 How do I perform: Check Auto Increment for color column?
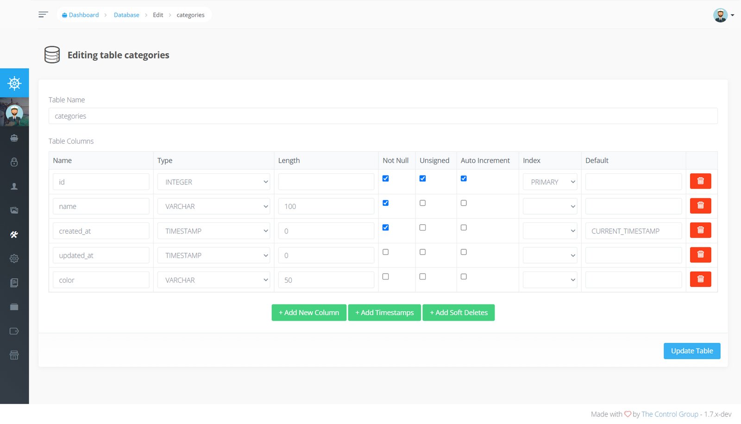464,277
